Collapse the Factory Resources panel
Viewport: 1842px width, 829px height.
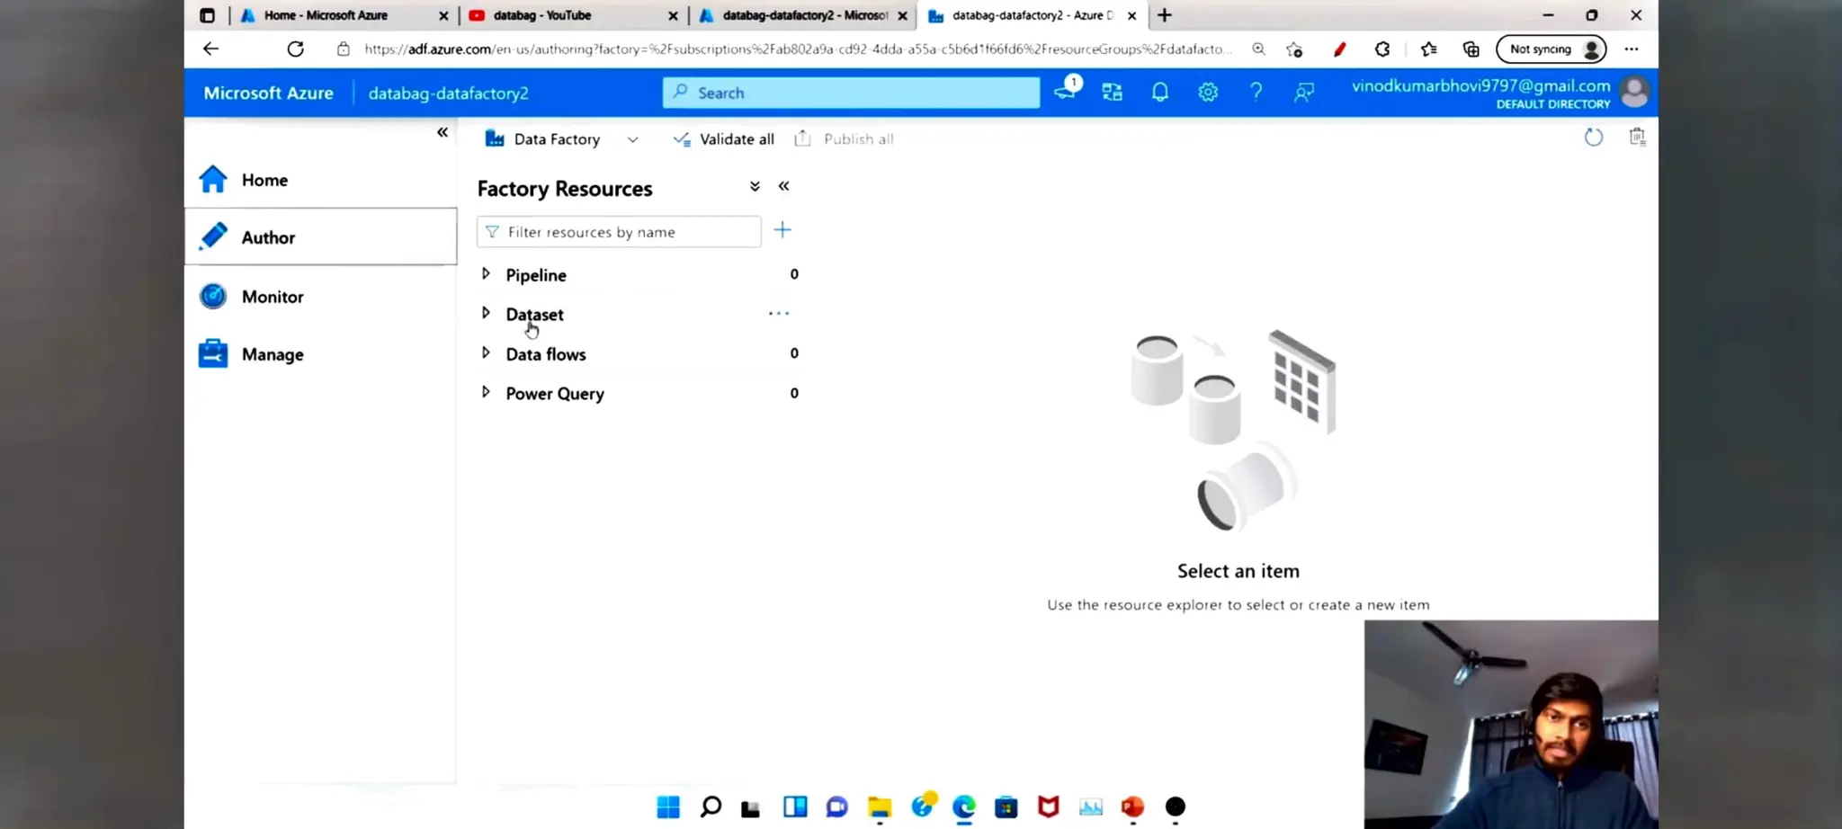(783, 186)
